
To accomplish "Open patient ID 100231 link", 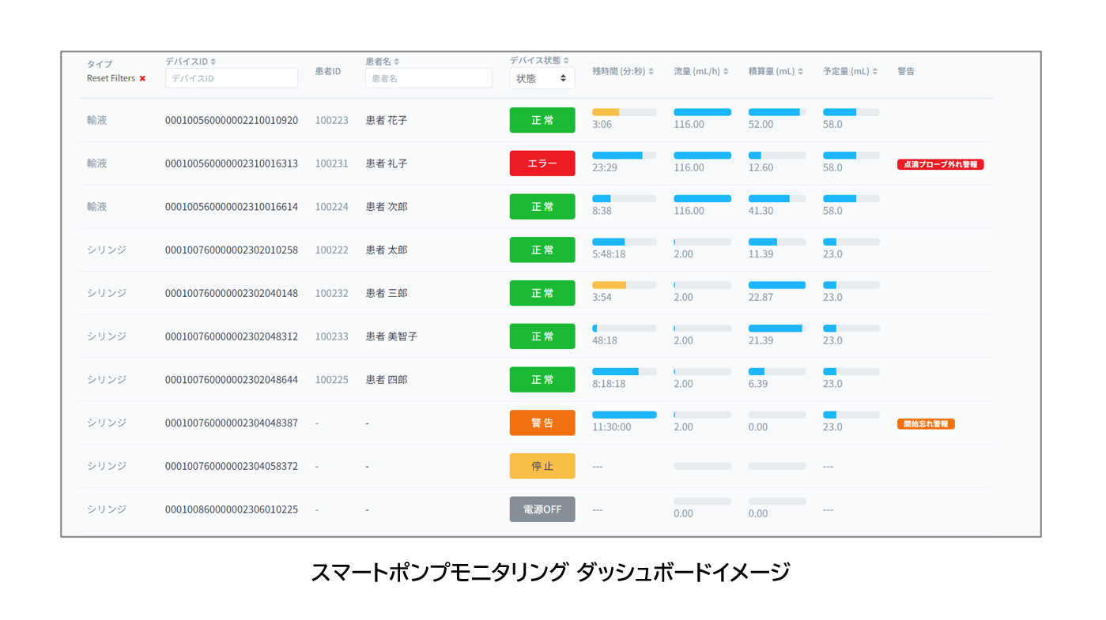I will tap(331, 163).
